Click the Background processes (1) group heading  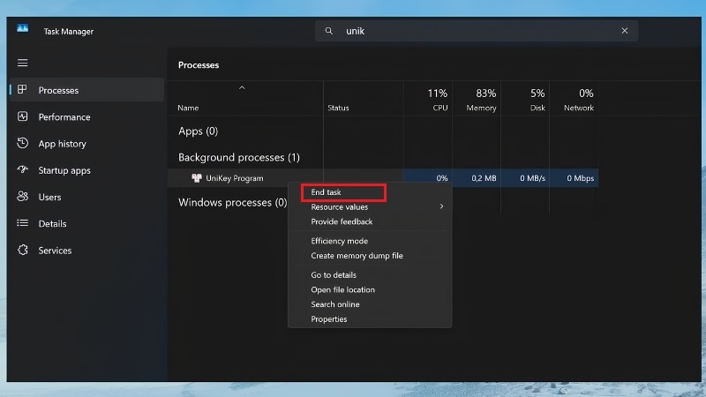pyautogui.click(x=238, y=157)
